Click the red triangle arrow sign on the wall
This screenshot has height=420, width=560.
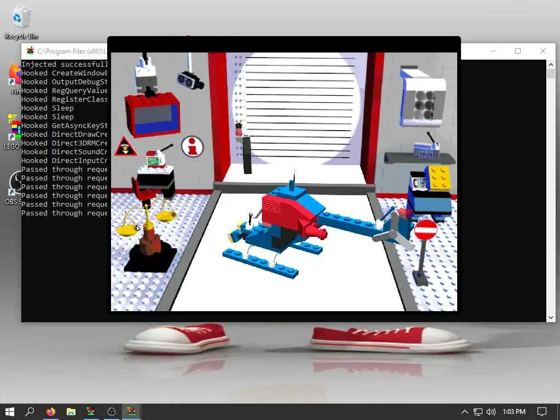(125, 147)
